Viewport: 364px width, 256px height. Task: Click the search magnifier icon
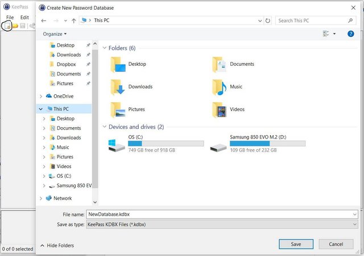(x=350, y=20)
